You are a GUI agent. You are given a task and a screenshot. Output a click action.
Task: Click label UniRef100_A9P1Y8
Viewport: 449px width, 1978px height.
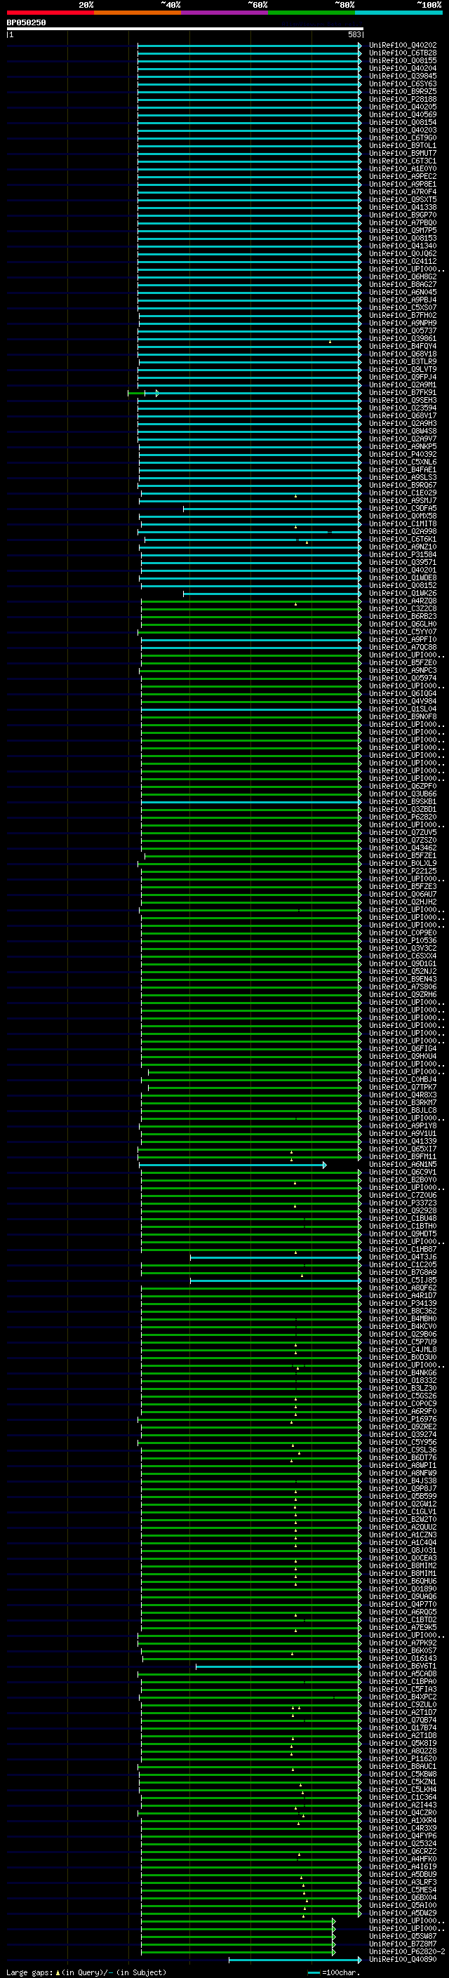tap(402, 1125)
